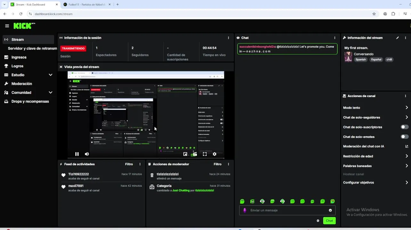Go back in browser history
This screenshot has height=230, width=411.
[x=5, y=14]
